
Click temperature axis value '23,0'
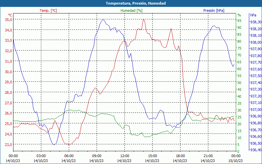(9, 144)
